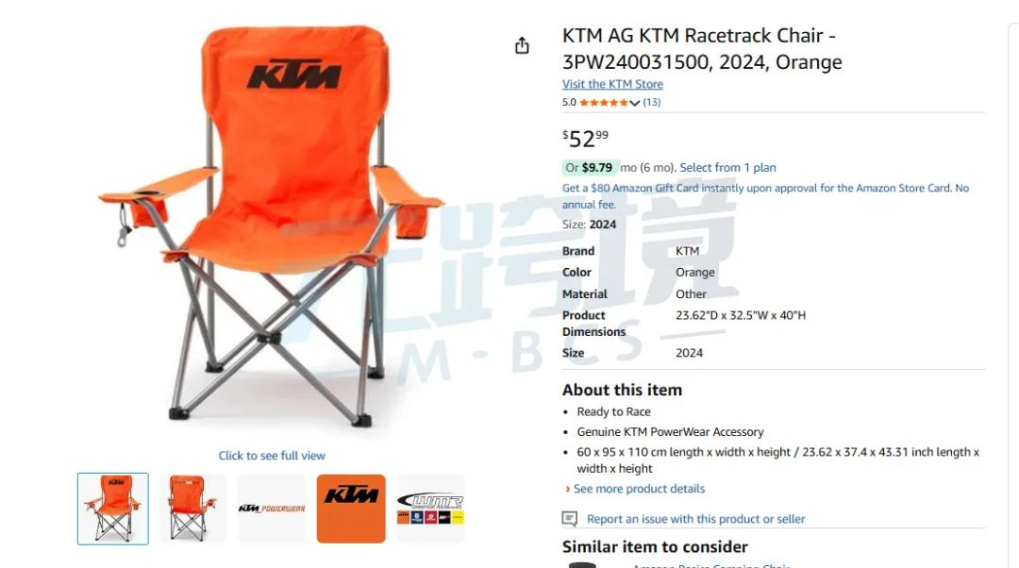Select first front-view chair thumbnail

(x=113, y=509)
